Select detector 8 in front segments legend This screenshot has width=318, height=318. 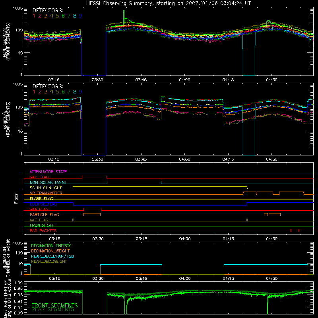[x=75, y=16]
